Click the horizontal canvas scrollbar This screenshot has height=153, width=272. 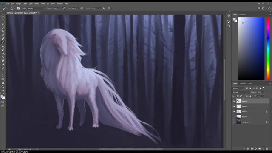pyautogui.click(x=131, y=149)
